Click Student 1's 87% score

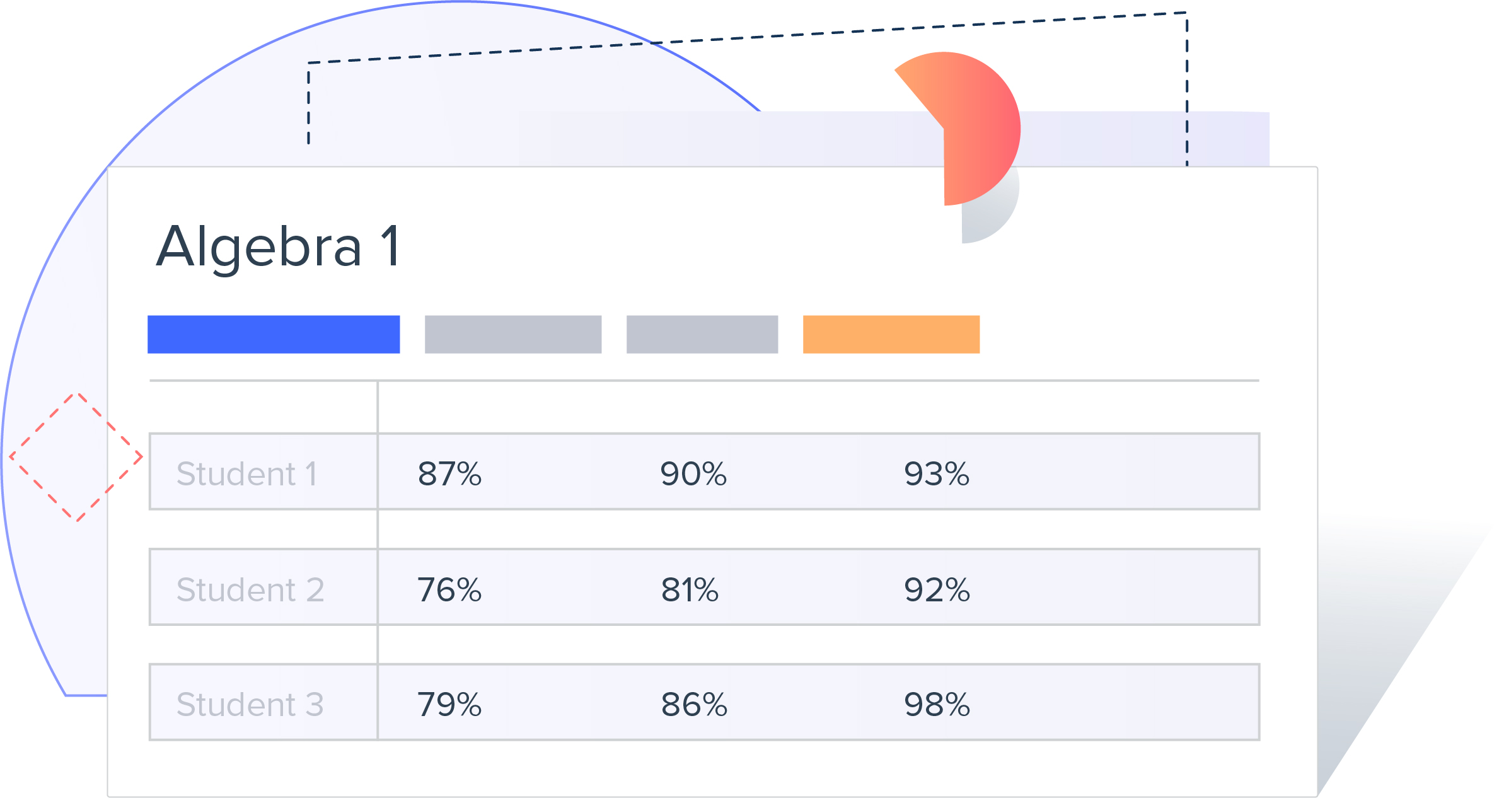(x=449, y=474)
